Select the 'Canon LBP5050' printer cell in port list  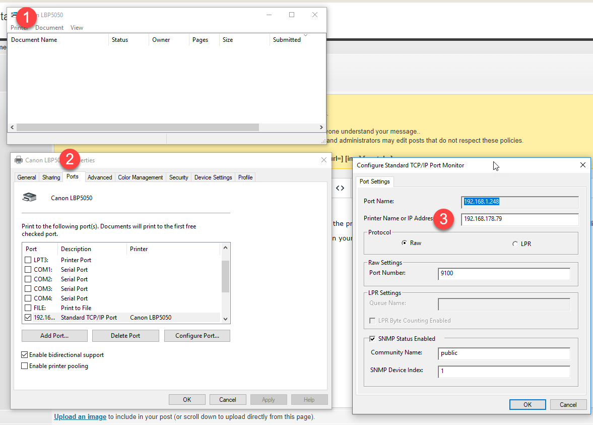point(151,318)
